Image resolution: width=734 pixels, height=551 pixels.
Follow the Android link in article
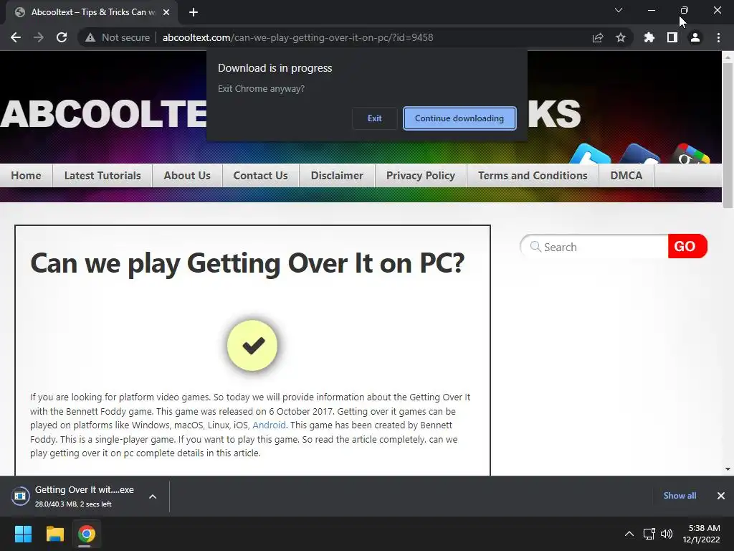tap(269, 425)
